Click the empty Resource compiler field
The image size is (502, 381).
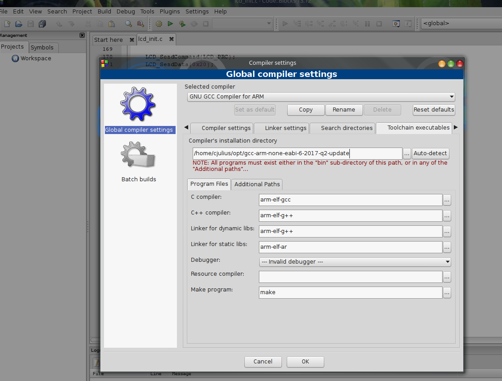tap(351, 277)
